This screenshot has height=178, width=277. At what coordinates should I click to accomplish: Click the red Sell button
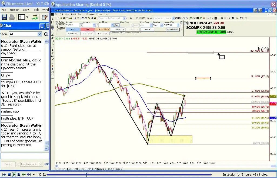87,29
